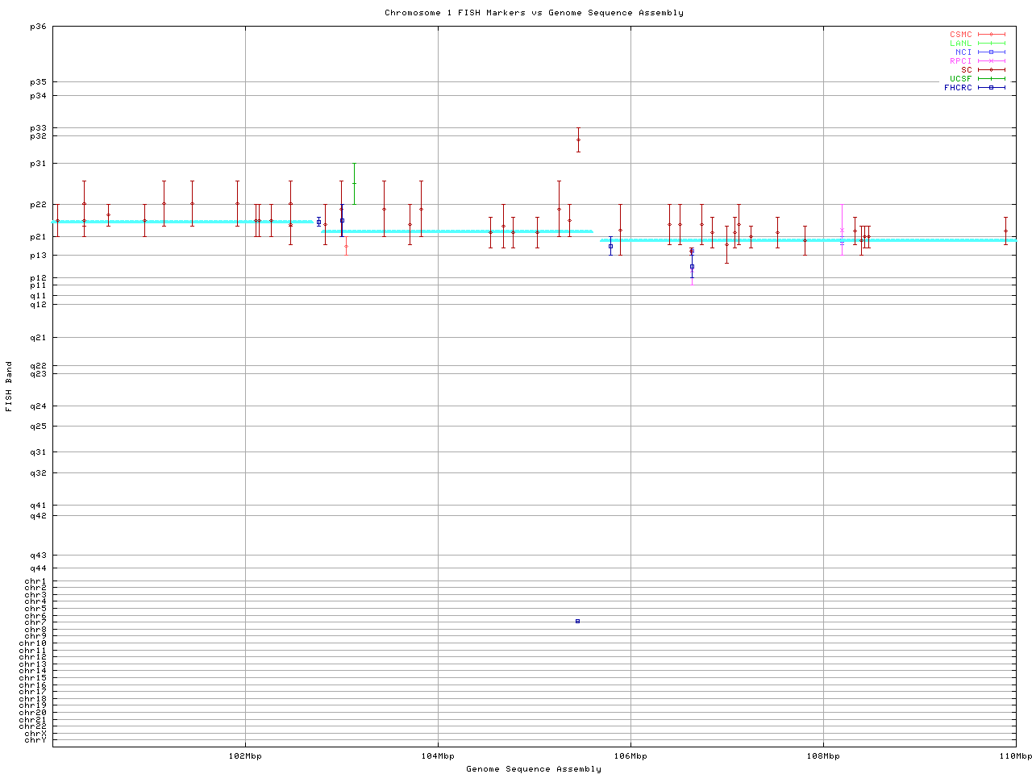Image resolution: width=1032 pixels, height=774 pixels.
Task: Click the UCSF legend label
Action: pyautogui.click(x=960, y=79)
